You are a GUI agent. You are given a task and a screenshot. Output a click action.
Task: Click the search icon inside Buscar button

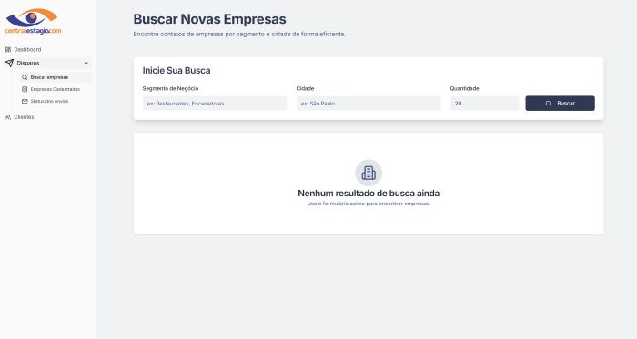point(548,104)
